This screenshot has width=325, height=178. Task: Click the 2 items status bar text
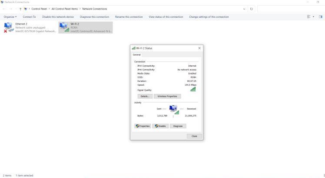point(7,175)
